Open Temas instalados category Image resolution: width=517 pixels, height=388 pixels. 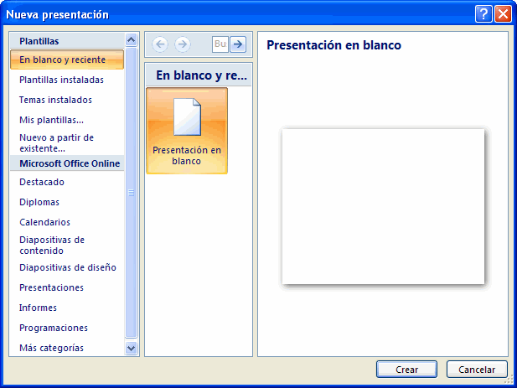click(55, 100)
